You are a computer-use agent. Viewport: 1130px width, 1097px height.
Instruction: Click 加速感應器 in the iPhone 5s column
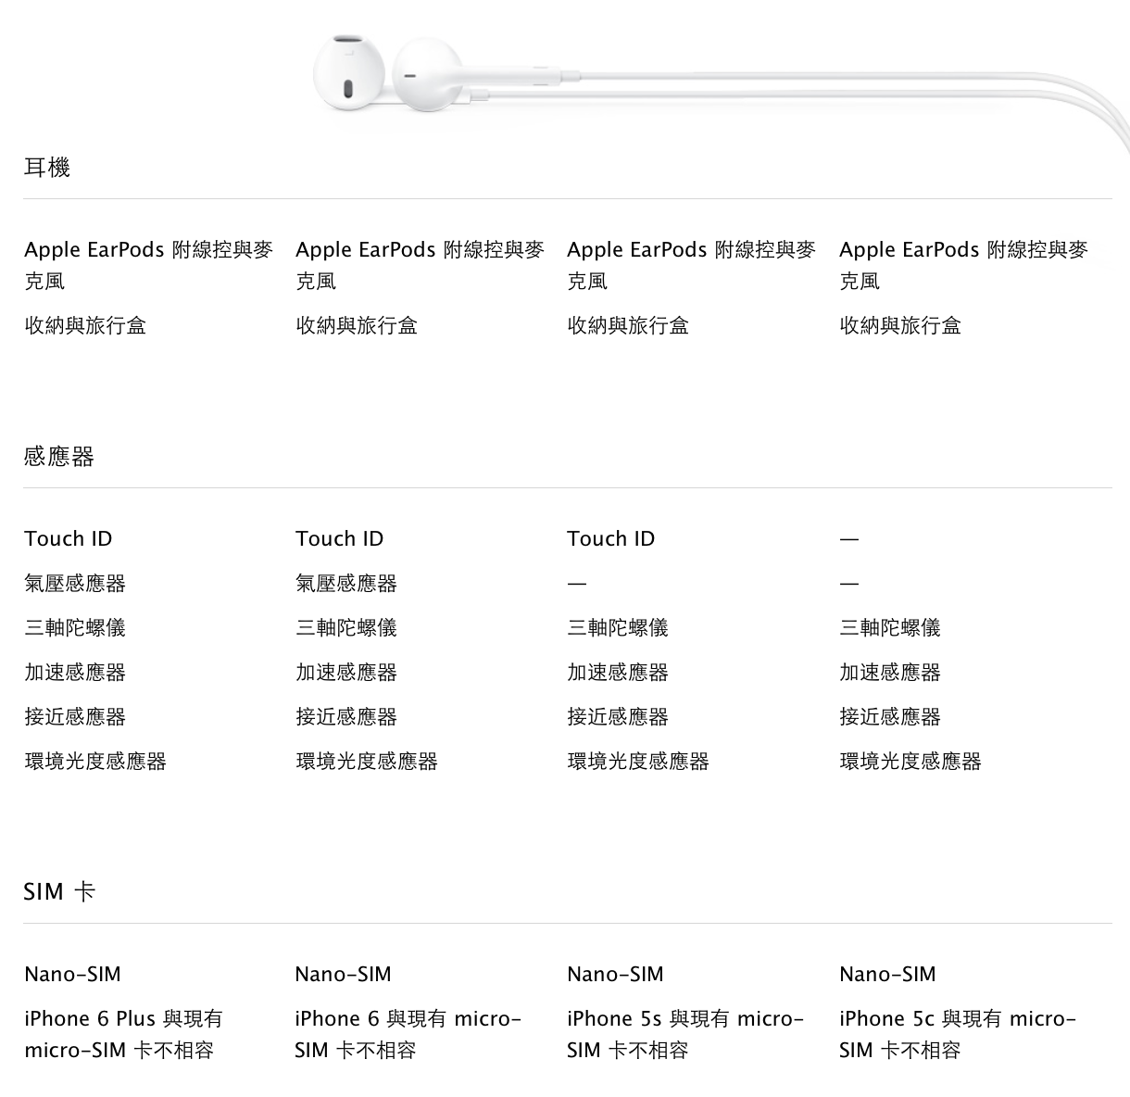pos(618,673)
